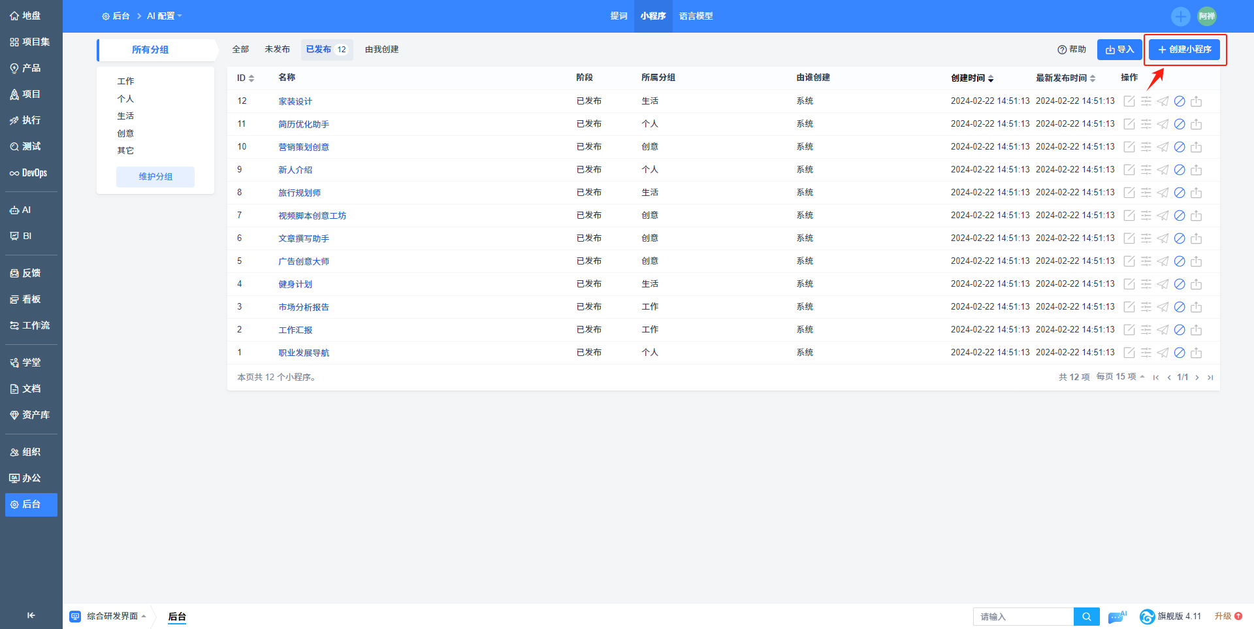This screenshot has height=629, width=1254.
Task: Collapse the left sidebar with arrow icon
Action: click(31, 615)
